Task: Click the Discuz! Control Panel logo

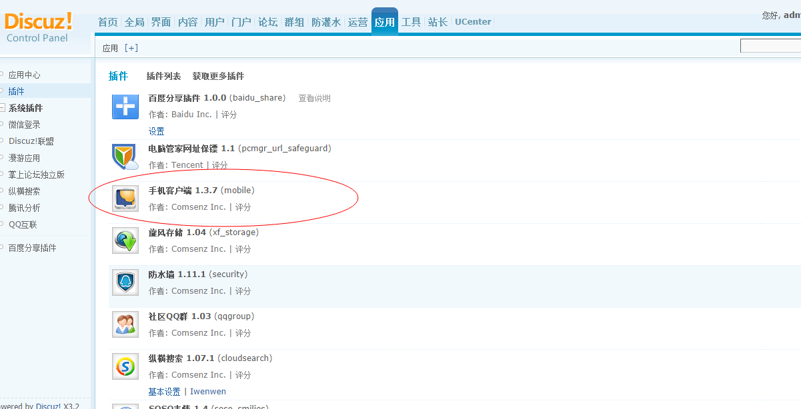Action: coord(38,27)
